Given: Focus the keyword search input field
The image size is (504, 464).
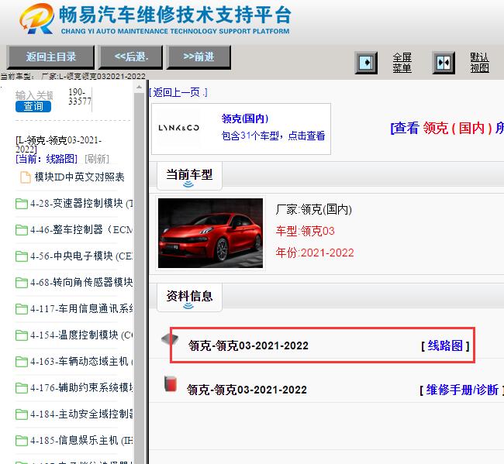Looking at the screenshot, I should (34, 95).
